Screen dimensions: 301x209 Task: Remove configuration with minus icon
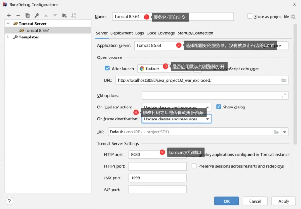[18, 16]
